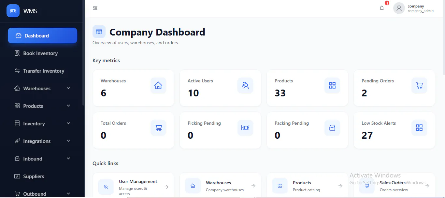Click the Packing Pending box icon
The image size is (445, 198).
pyautogui.click(x=332, y=128)
